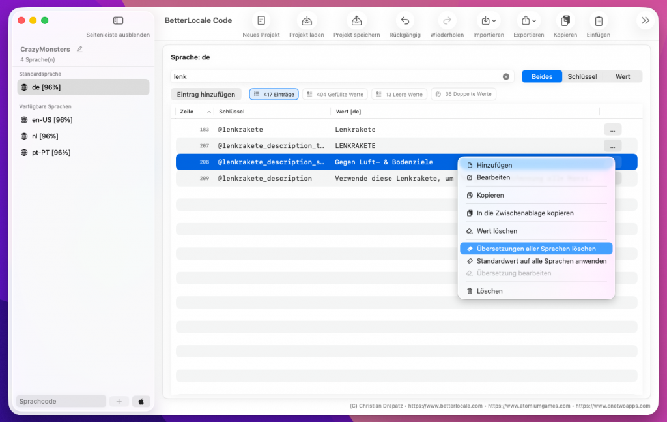Open the Projekt laden toolbar icon

[x=306, y=21]
